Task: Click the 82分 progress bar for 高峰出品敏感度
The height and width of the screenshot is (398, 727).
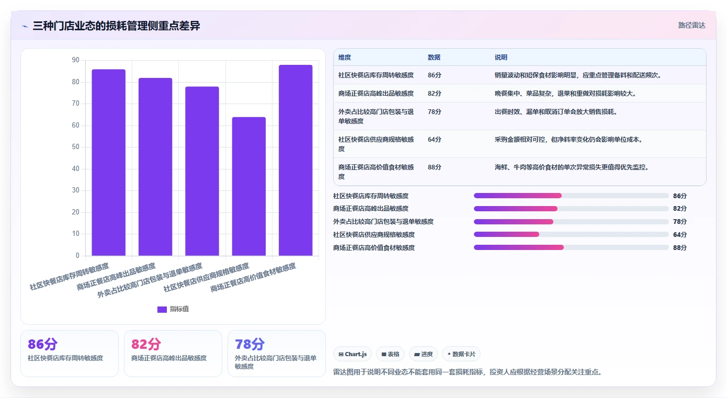Action: click(x=571, y=209)
